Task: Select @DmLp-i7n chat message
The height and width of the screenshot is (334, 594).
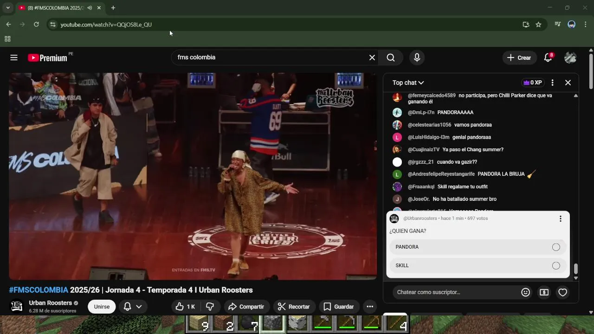Action: coord(480,112)
